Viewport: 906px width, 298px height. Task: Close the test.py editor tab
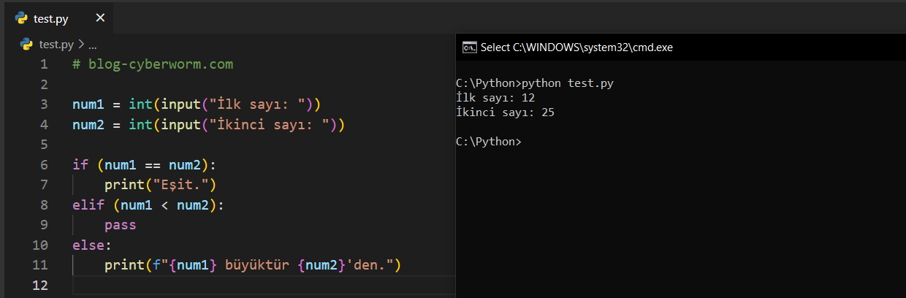(100, 18)
